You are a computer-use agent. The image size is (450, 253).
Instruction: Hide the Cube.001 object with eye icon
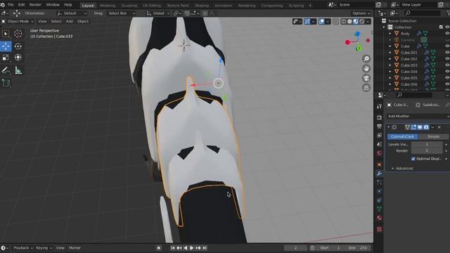[x=447, y=53]
